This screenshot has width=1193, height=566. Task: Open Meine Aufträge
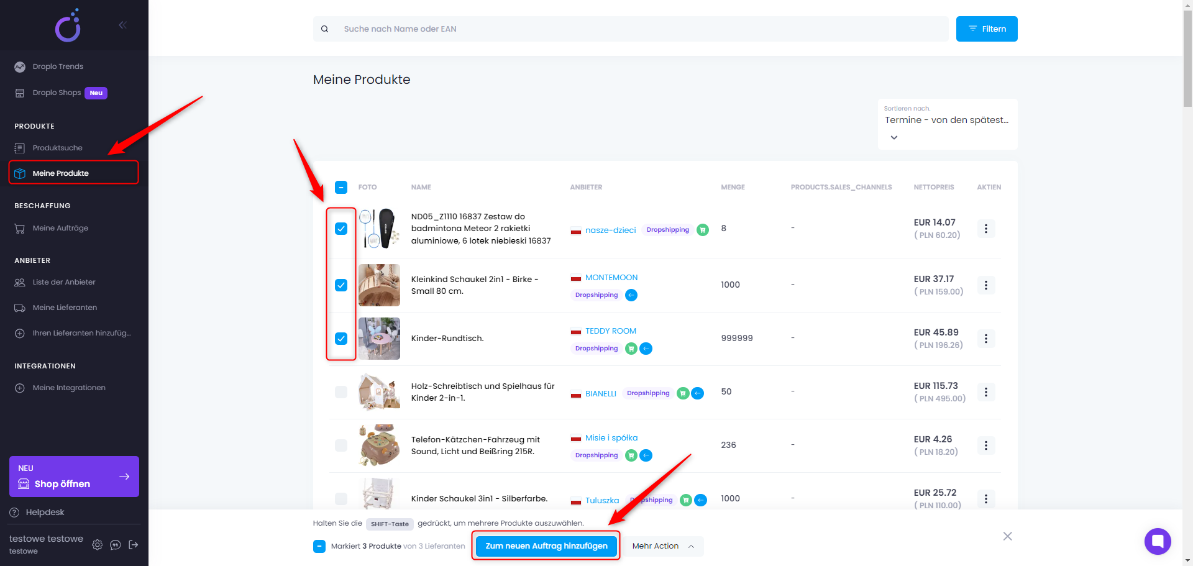point(60,228)
